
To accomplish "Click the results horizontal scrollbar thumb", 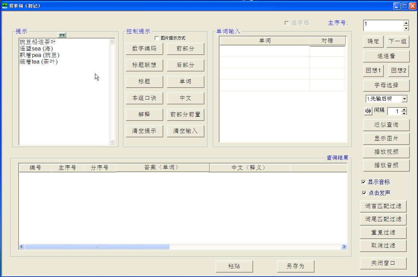I will pyautogui.click(x=97, y=247).
